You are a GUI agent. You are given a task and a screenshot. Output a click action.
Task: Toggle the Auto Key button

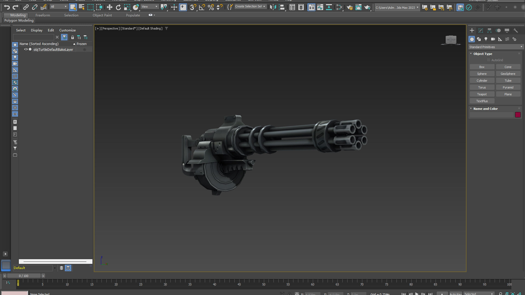pyautogui.click(x=455, y=294)
